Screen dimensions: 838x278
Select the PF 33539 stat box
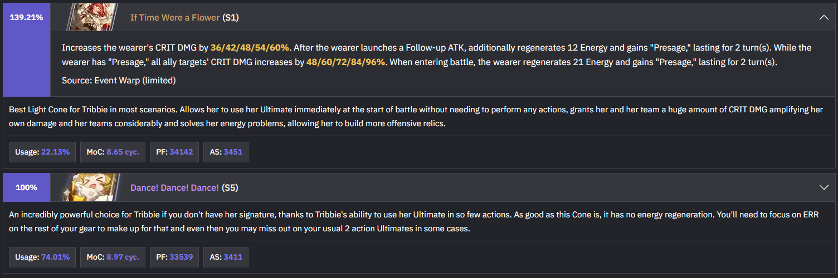pyautogui.click(x=174, y=257)
